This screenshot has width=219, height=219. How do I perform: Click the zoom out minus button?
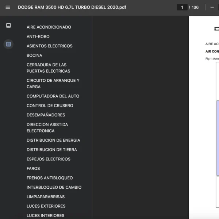[212, 7]
